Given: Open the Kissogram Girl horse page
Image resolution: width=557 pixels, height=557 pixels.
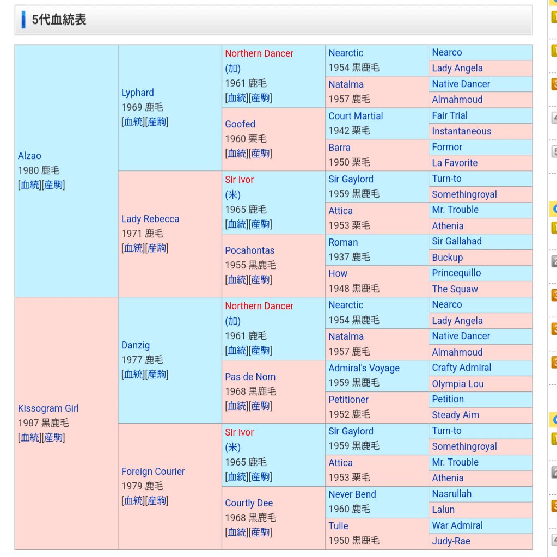Looking at the screenshot, I should [x=48, y=408].
